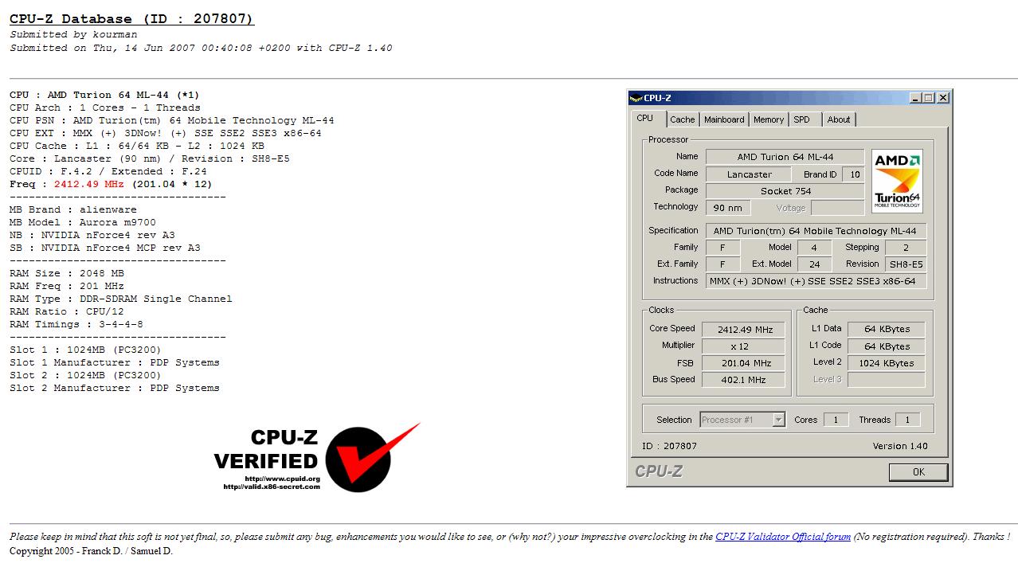Open the Mainboard tab
1018x567 pixels.
[x=724, y=119]
